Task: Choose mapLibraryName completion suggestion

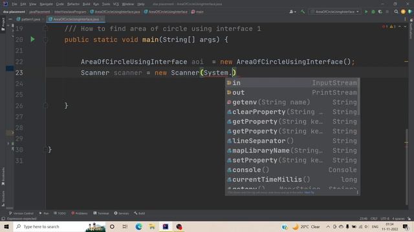Action: click(x=292, y=151)
